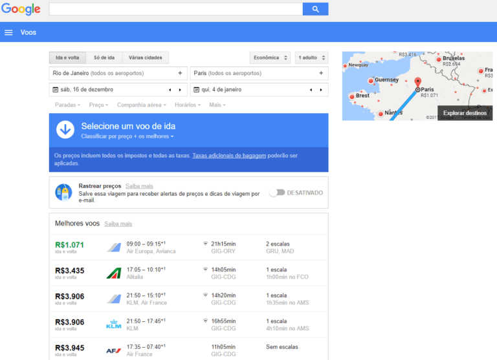This screenshot has height=360, width=497.
Task: Go to next day for departure date
Action: click(x=180, y=90)
